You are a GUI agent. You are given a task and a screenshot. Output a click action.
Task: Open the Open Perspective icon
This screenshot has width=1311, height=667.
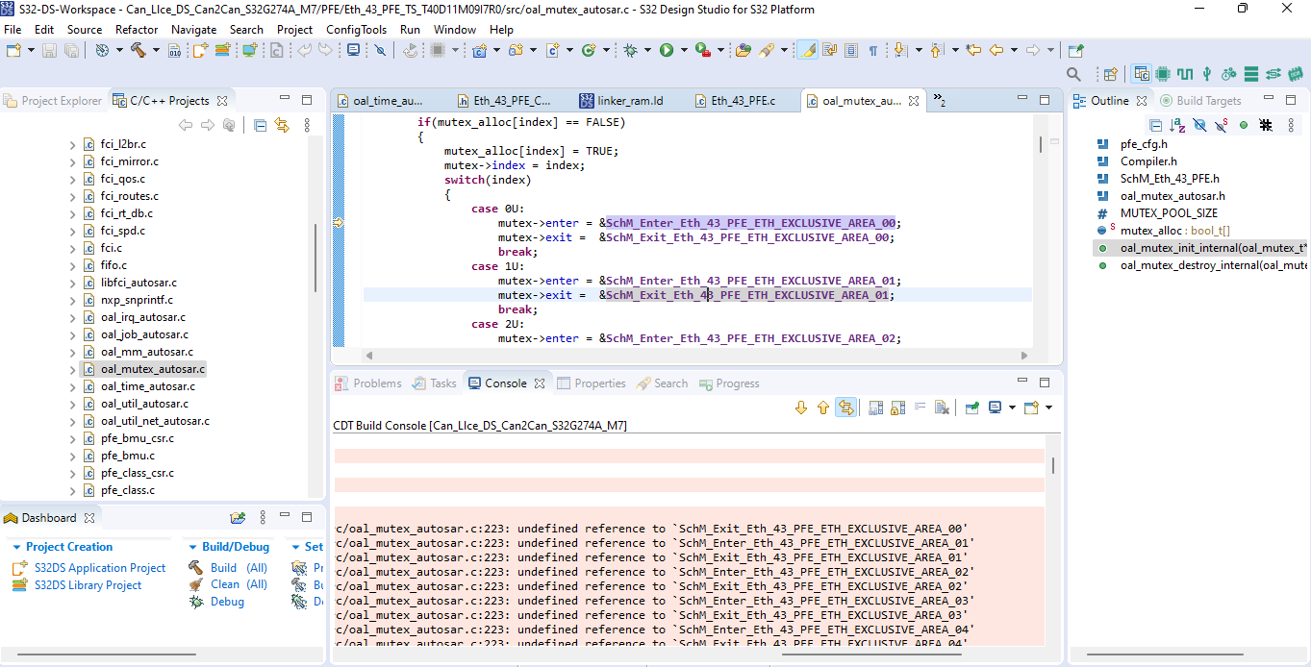pos(1110,74)
